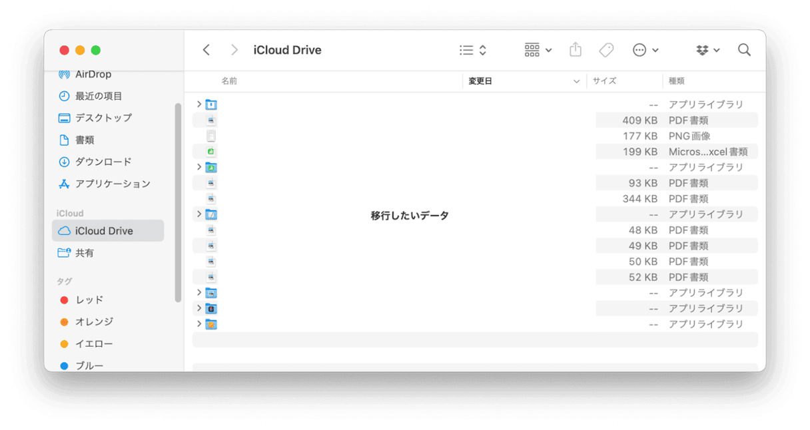Open the Share icon in the toolbar
This screenshot has height=430, width=810.
(x=574, y=50)
